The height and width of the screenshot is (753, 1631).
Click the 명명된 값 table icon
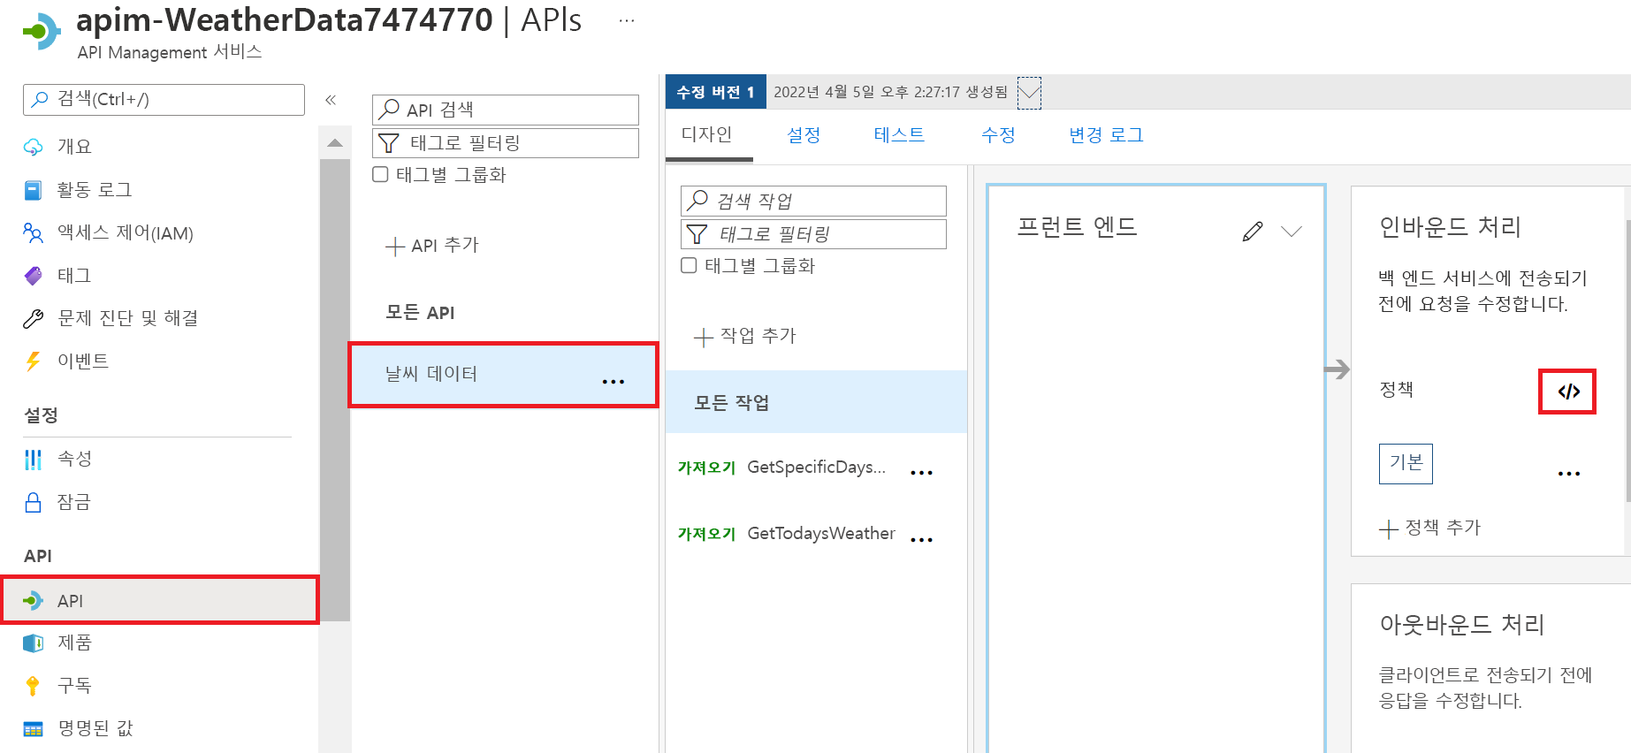[33, 728]
